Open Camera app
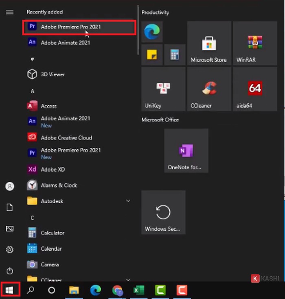Image resolution: width=285 pixels, height=299 pixels. [x=79, y=264]
